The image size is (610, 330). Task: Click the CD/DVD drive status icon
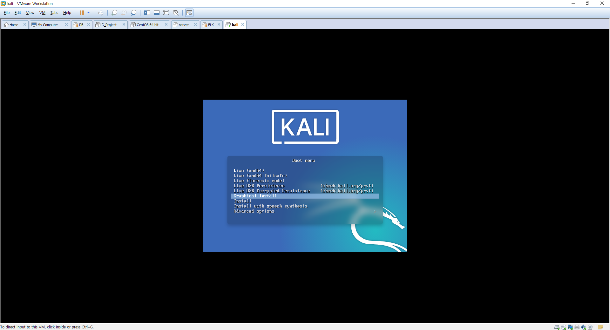[x=563, y=327]
